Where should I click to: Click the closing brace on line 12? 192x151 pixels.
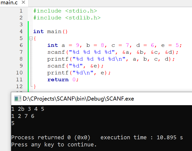click(35, 87)
